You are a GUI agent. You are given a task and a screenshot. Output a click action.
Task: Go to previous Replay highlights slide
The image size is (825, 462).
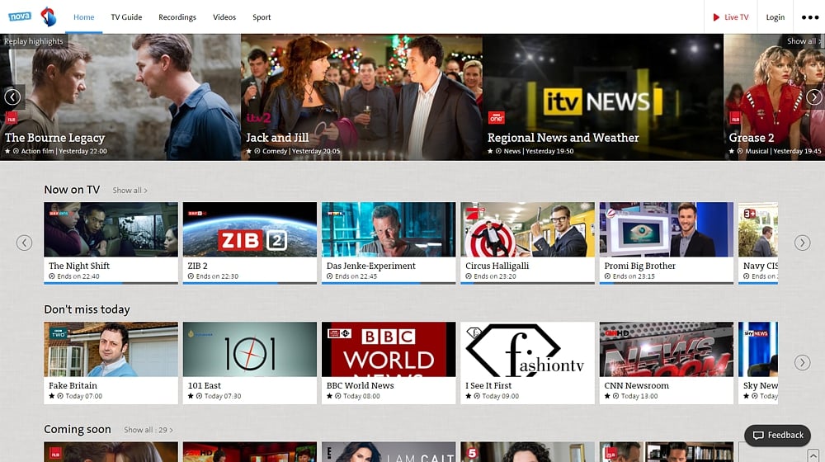point(12,97)
